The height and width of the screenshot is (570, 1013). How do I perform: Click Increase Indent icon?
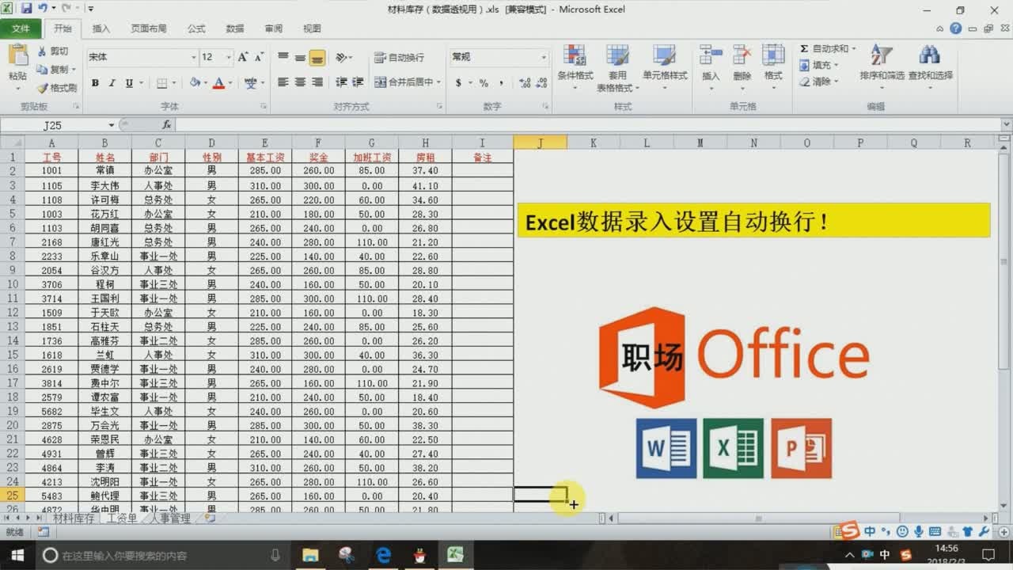[x=358, y=82]
